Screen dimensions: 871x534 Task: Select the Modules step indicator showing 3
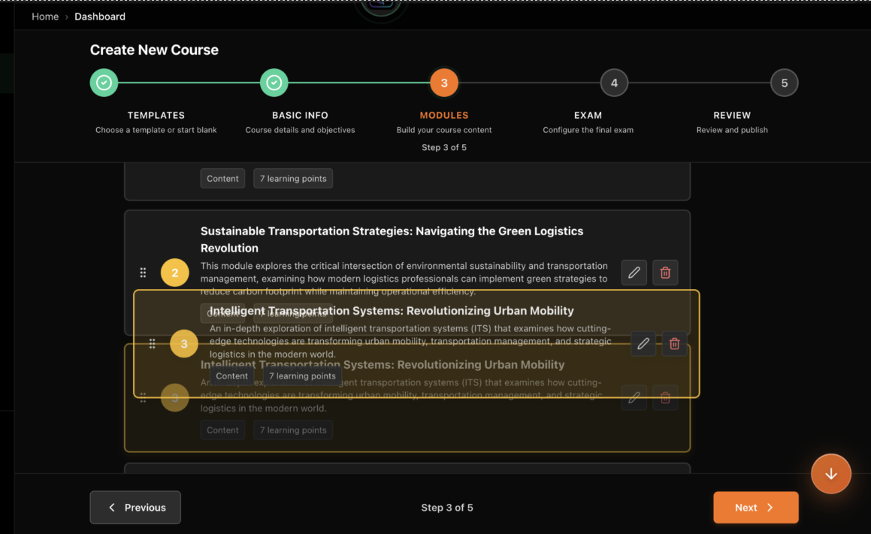coord(443,83)
